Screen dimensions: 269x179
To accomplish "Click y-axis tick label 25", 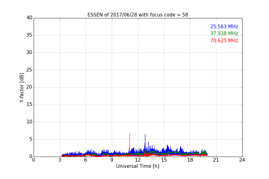I will click(x=29, y=70).
